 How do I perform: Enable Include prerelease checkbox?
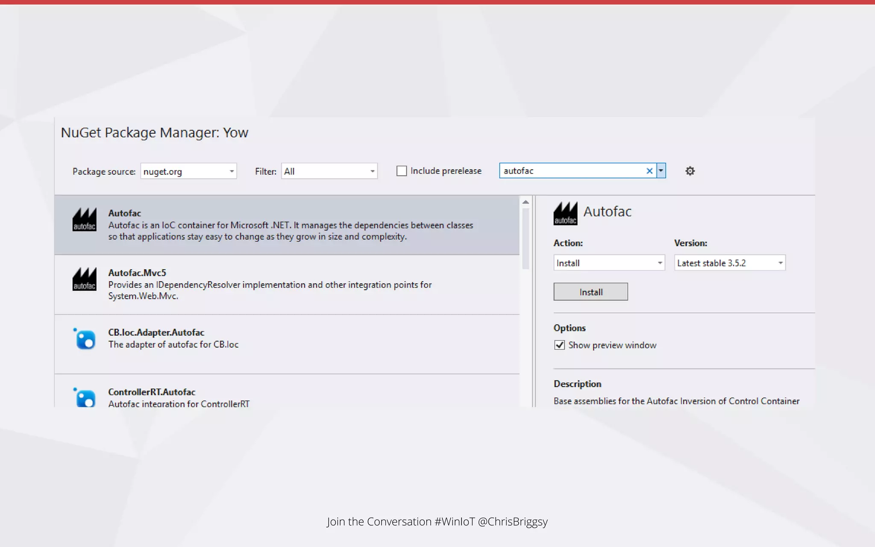click(402, 171)
